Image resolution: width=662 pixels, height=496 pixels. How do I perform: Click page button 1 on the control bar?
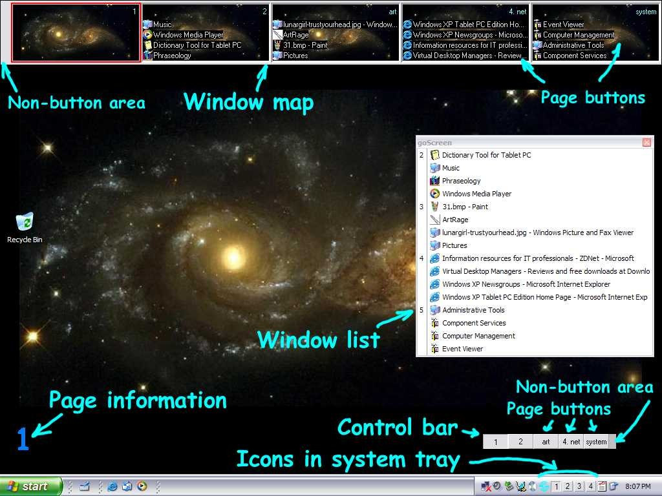click(496, 442)
